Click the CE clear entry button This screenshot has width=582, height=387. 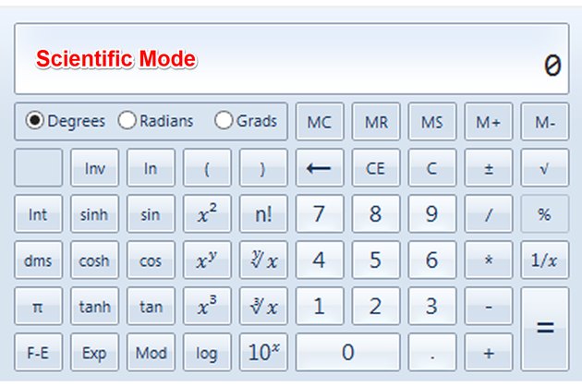376,168
